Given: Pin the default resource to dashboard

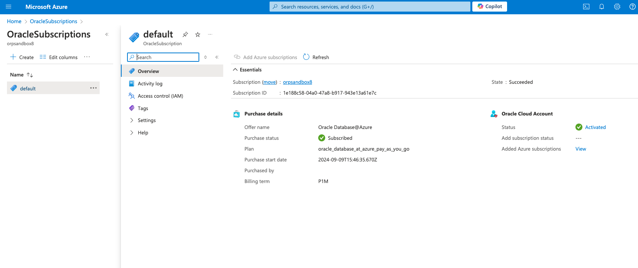Looking at the screenshot, I should click(x=185, y=34).
